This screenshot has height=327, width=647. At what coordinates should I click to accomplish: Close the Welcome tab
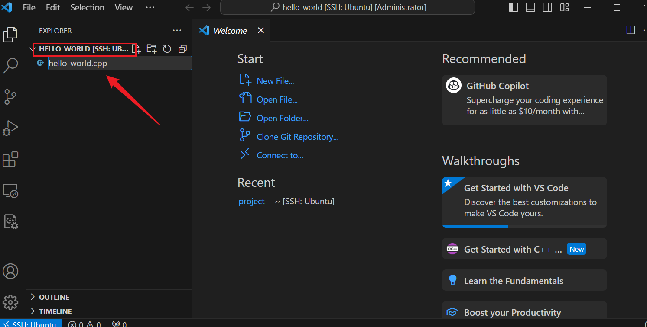(x=261, y=30)
